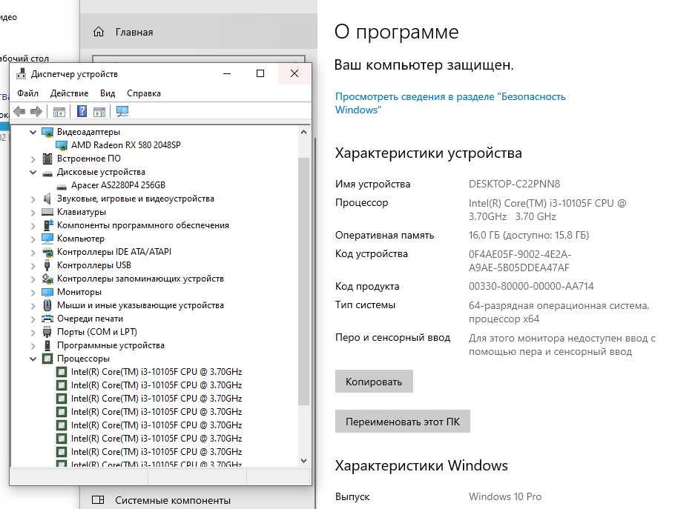Click the Intel(R) Core(TM) i3-10105F value beside Процессор
698x509 pixels.
coord(547,210)
